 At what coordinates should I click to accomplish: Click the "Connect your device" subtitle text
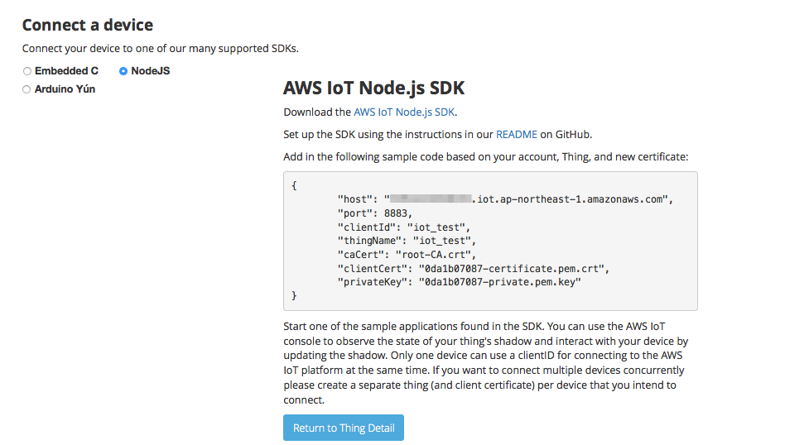pyautogui.click(x=160, y=48)
